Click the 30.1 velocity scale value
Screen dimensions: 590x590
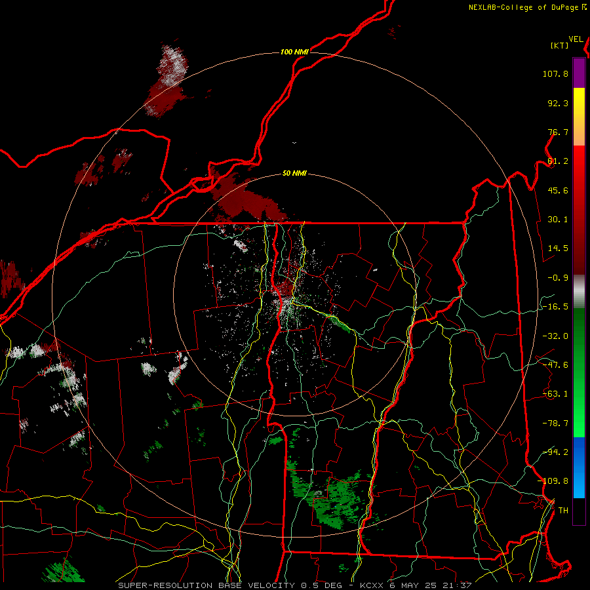[558, 220]
